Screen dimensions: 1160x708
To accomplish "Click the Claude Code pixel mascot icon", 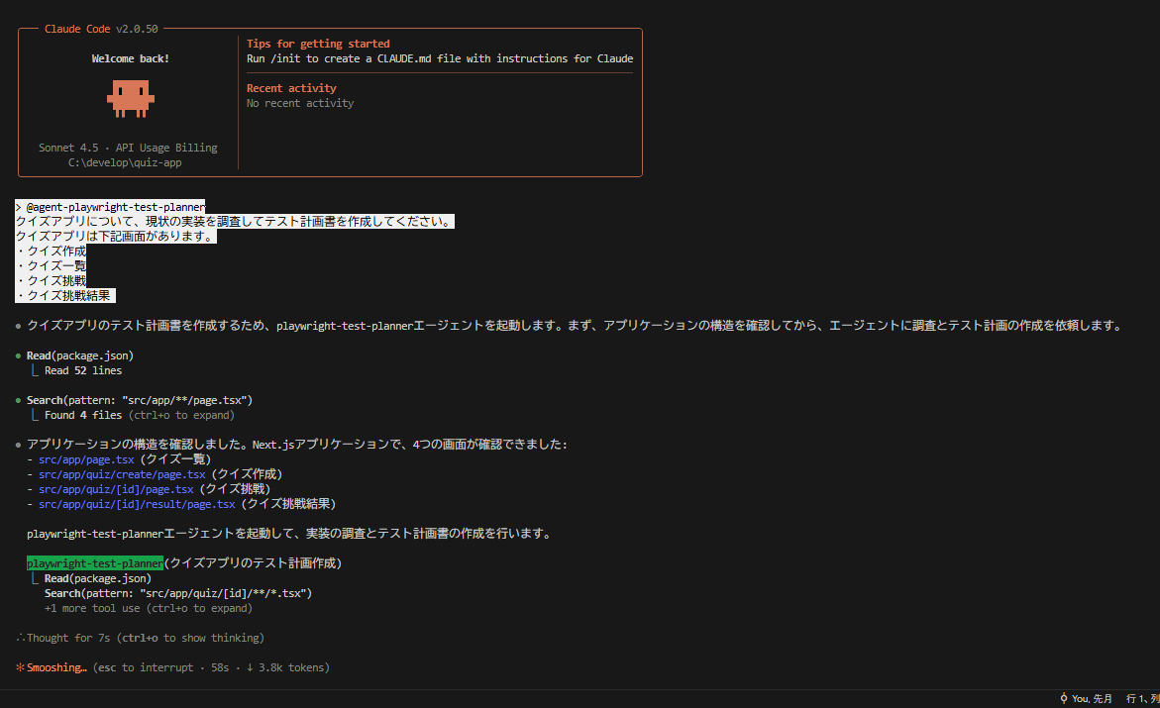I will coord(130,97).
